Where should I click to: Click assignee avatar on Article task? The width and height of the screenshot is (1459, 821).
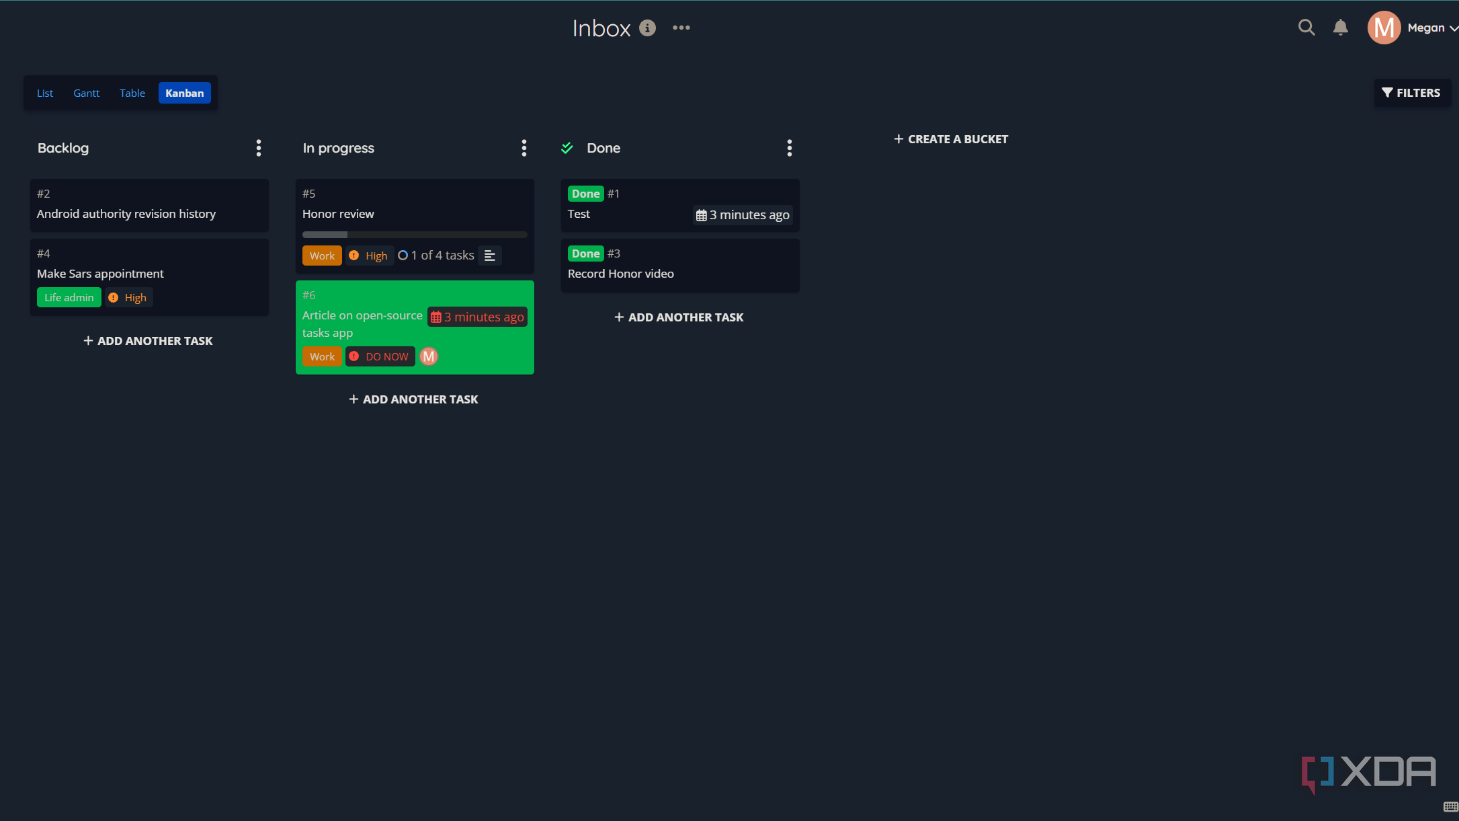(x=429, y=356)
